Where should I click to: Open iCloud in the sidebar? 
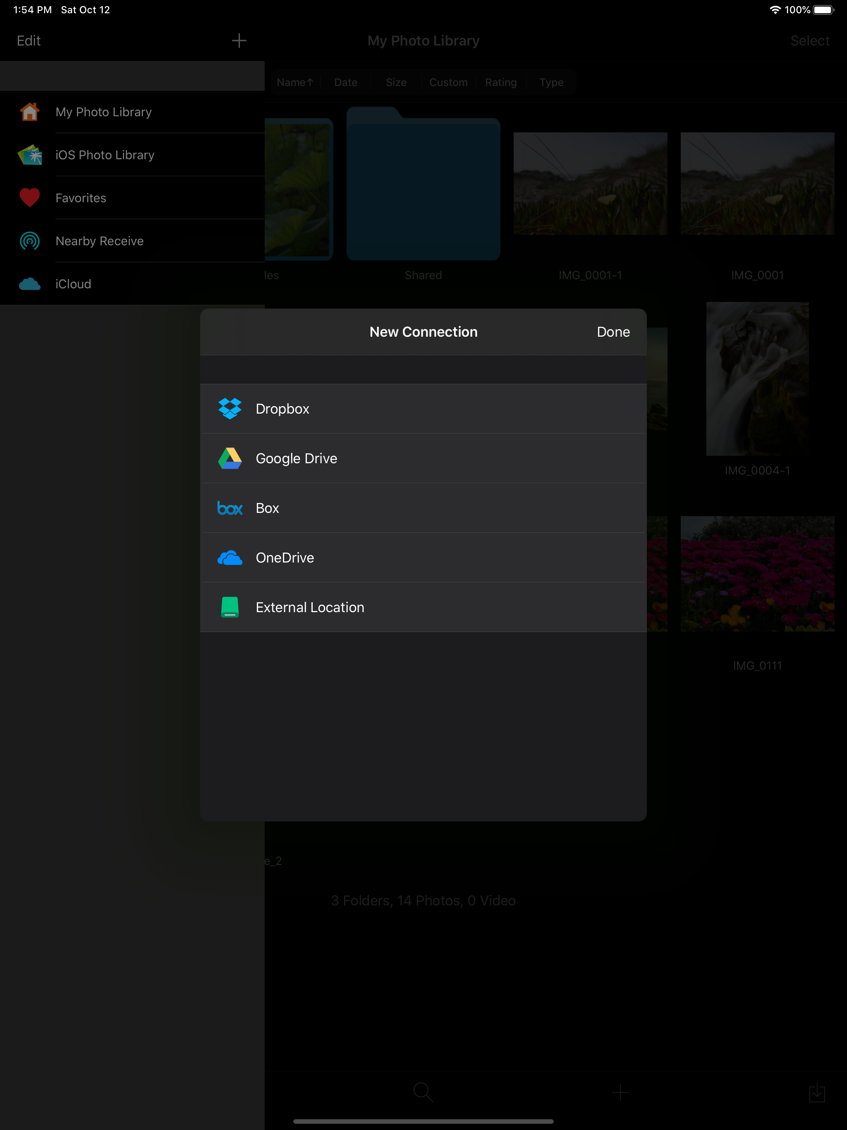(x=73, y=284)
